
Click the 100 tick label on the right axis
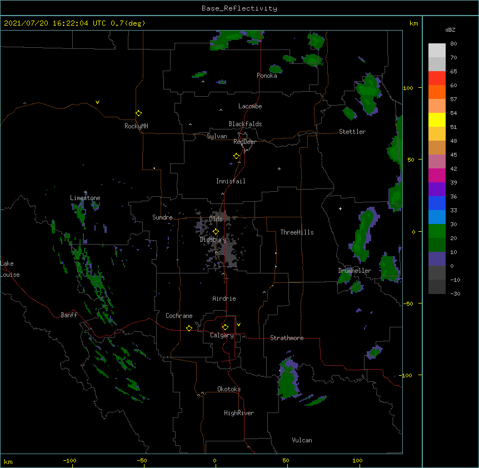408,88
